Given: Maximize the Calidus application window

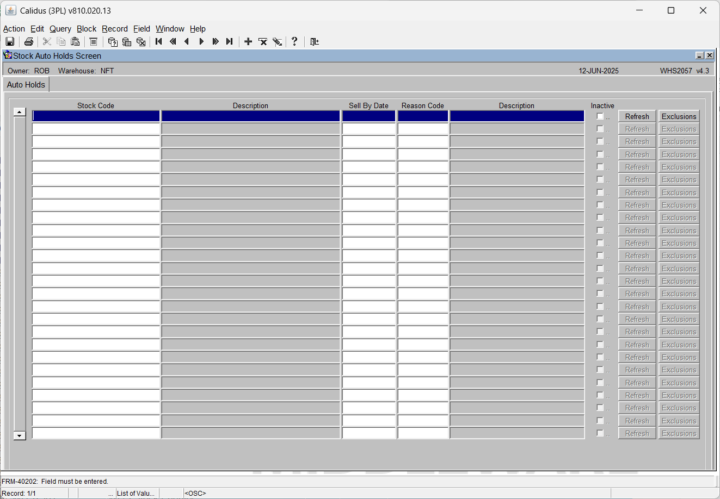Looking at the screenshot, I should click(671, 10).
